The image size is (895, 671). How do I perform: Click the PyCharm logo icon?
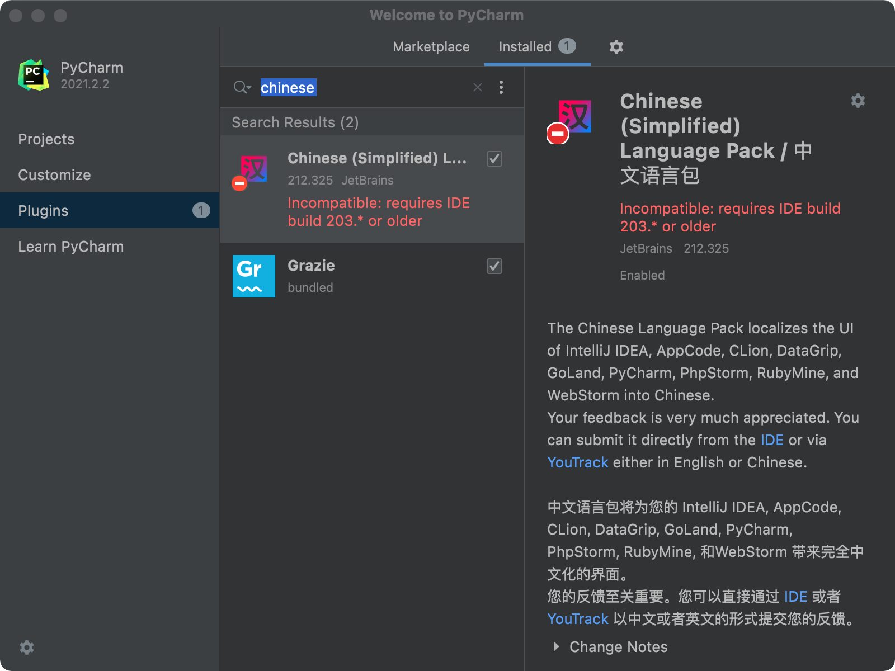point(34,75)
